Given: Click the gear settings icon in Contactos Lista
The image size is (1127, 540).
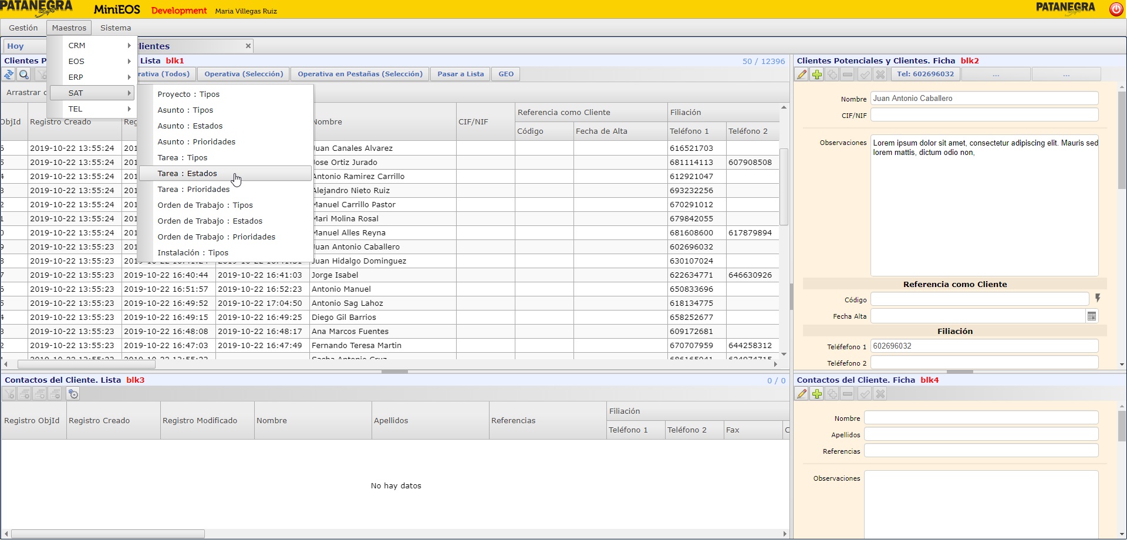Looking at the screenshot, I should click(73, 394).
